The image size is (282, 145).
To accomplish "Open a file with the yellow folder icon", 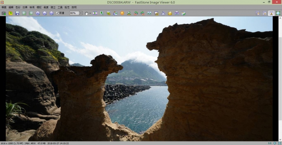I will [x=11, y=13].
